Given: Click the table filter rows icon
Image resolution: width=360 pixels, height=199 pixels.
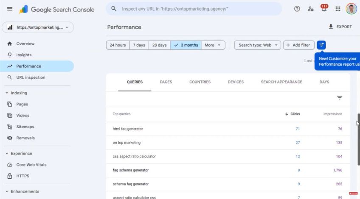Looking at the screenshot, I should [x=340, y=98].
